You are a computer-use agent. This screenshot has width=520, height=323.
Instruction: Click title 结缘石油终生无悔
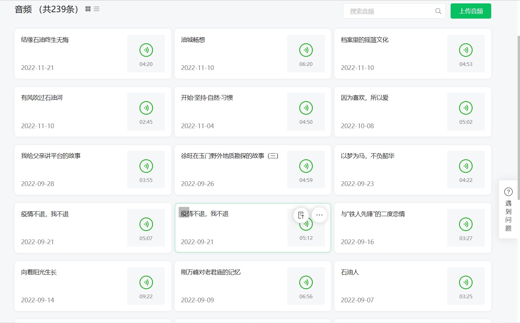(45, 40)
